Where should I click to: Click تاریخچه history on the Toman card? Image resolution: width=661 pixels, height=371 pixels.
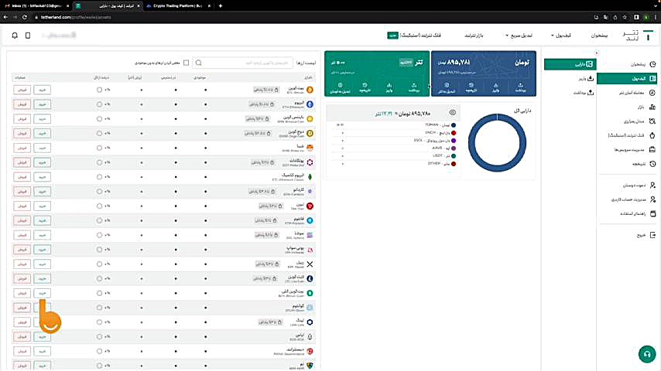471,87
